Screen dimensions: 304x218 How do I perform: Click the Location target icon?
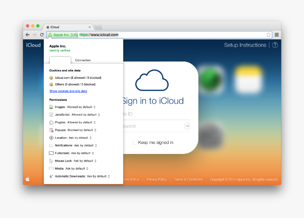[x=51, y=138]
